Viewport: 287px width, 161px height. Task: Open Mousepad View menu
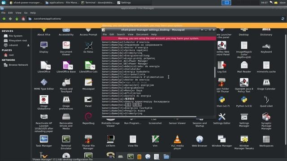click(130, 34)
